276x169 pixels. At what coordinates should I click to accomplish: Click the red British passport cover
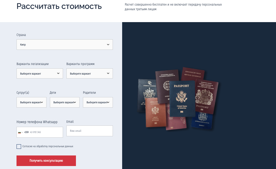click(x=206, y=97)
